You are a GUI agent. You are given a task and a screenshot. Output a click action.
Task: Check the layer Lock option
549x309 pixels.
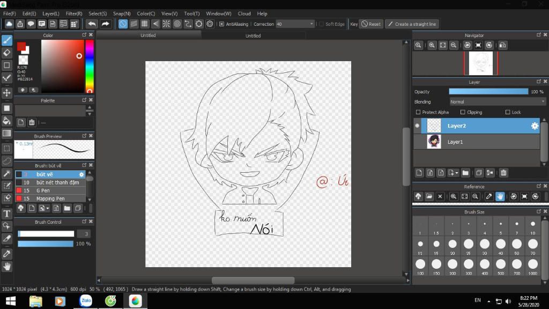tap(508, 112)
